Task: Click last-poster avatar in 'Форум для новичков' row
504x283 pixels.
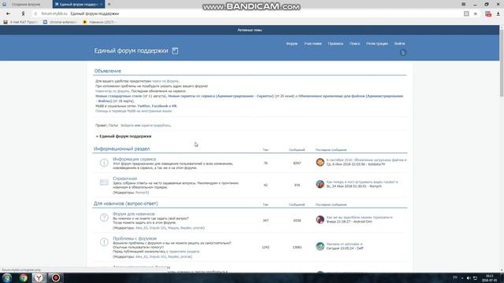Action: pos(320,219)
